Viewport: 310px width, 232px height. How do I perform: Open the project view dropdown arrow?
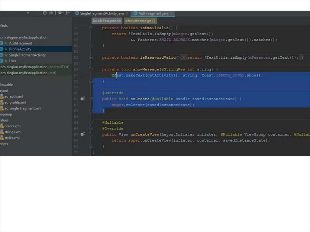click(28, 13)
